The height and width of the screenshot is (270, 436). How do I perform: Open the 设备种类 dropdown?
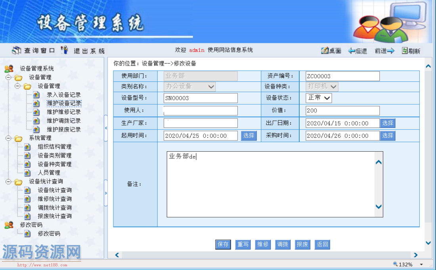click(322, 87)
